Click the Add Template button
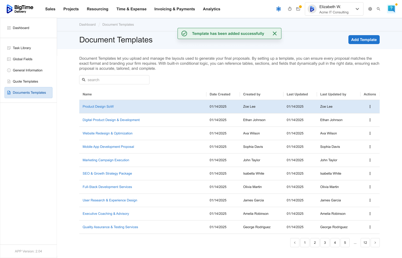Screen dimensions: 402x258 364,40
